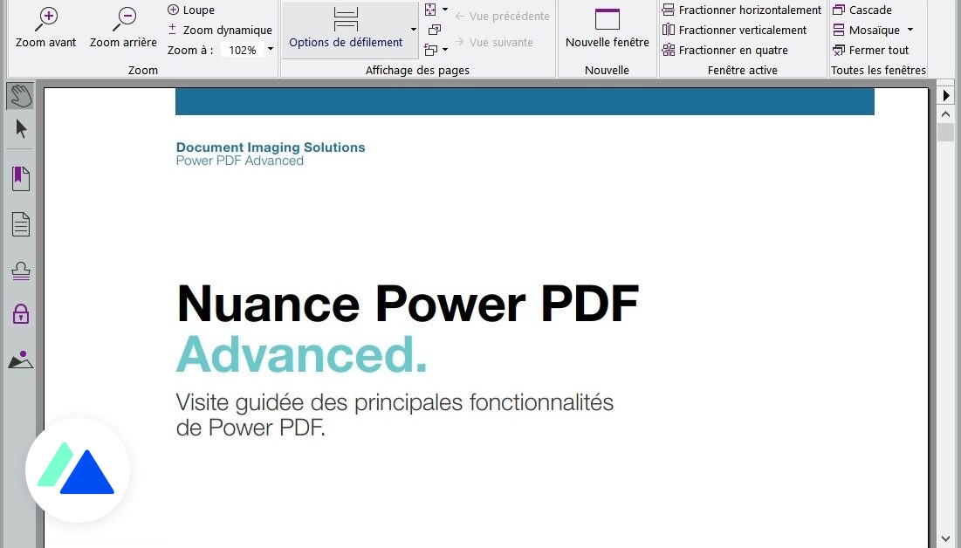Image resolution: width=961 pixels, height=548 pixels.
Task: Click Cascade to arrange windows
Action: pos(863,10)
